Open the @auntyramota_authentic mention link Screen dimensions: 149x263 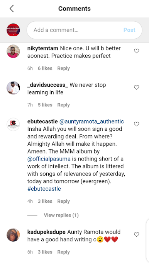[91, 121]
